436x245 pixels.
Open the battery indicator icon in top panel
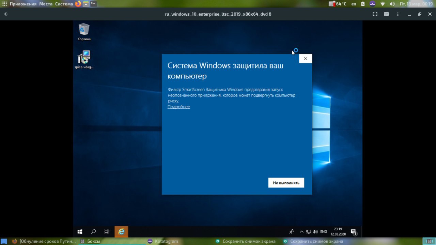pos(363,4)
